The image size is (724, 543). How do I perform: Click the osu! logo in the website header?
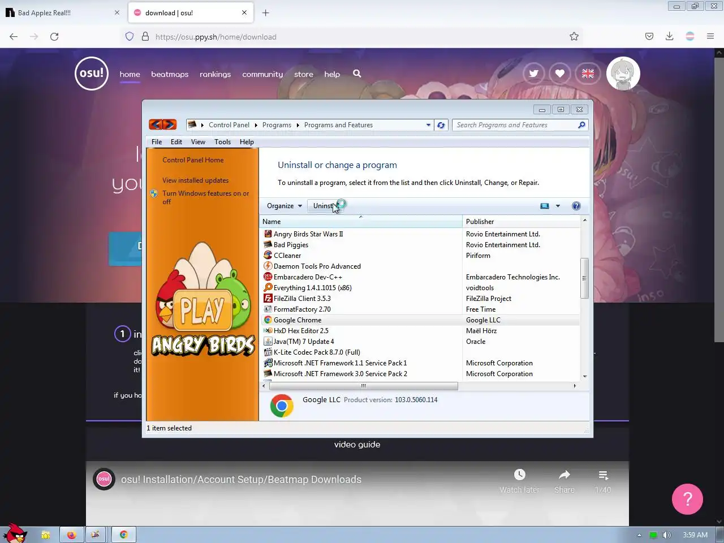tap(92, 74)
